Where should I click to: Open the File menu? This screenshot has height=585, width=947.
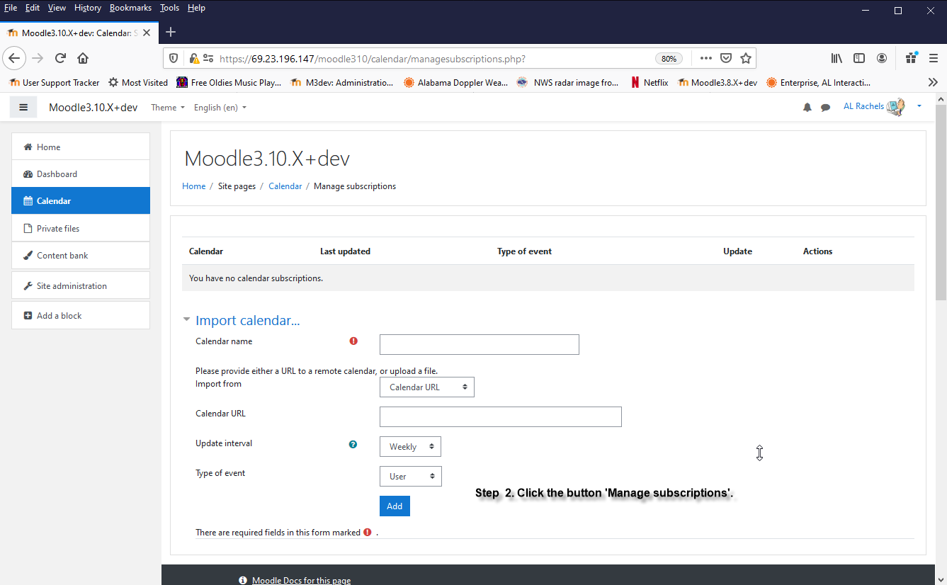tap(11, 8)
